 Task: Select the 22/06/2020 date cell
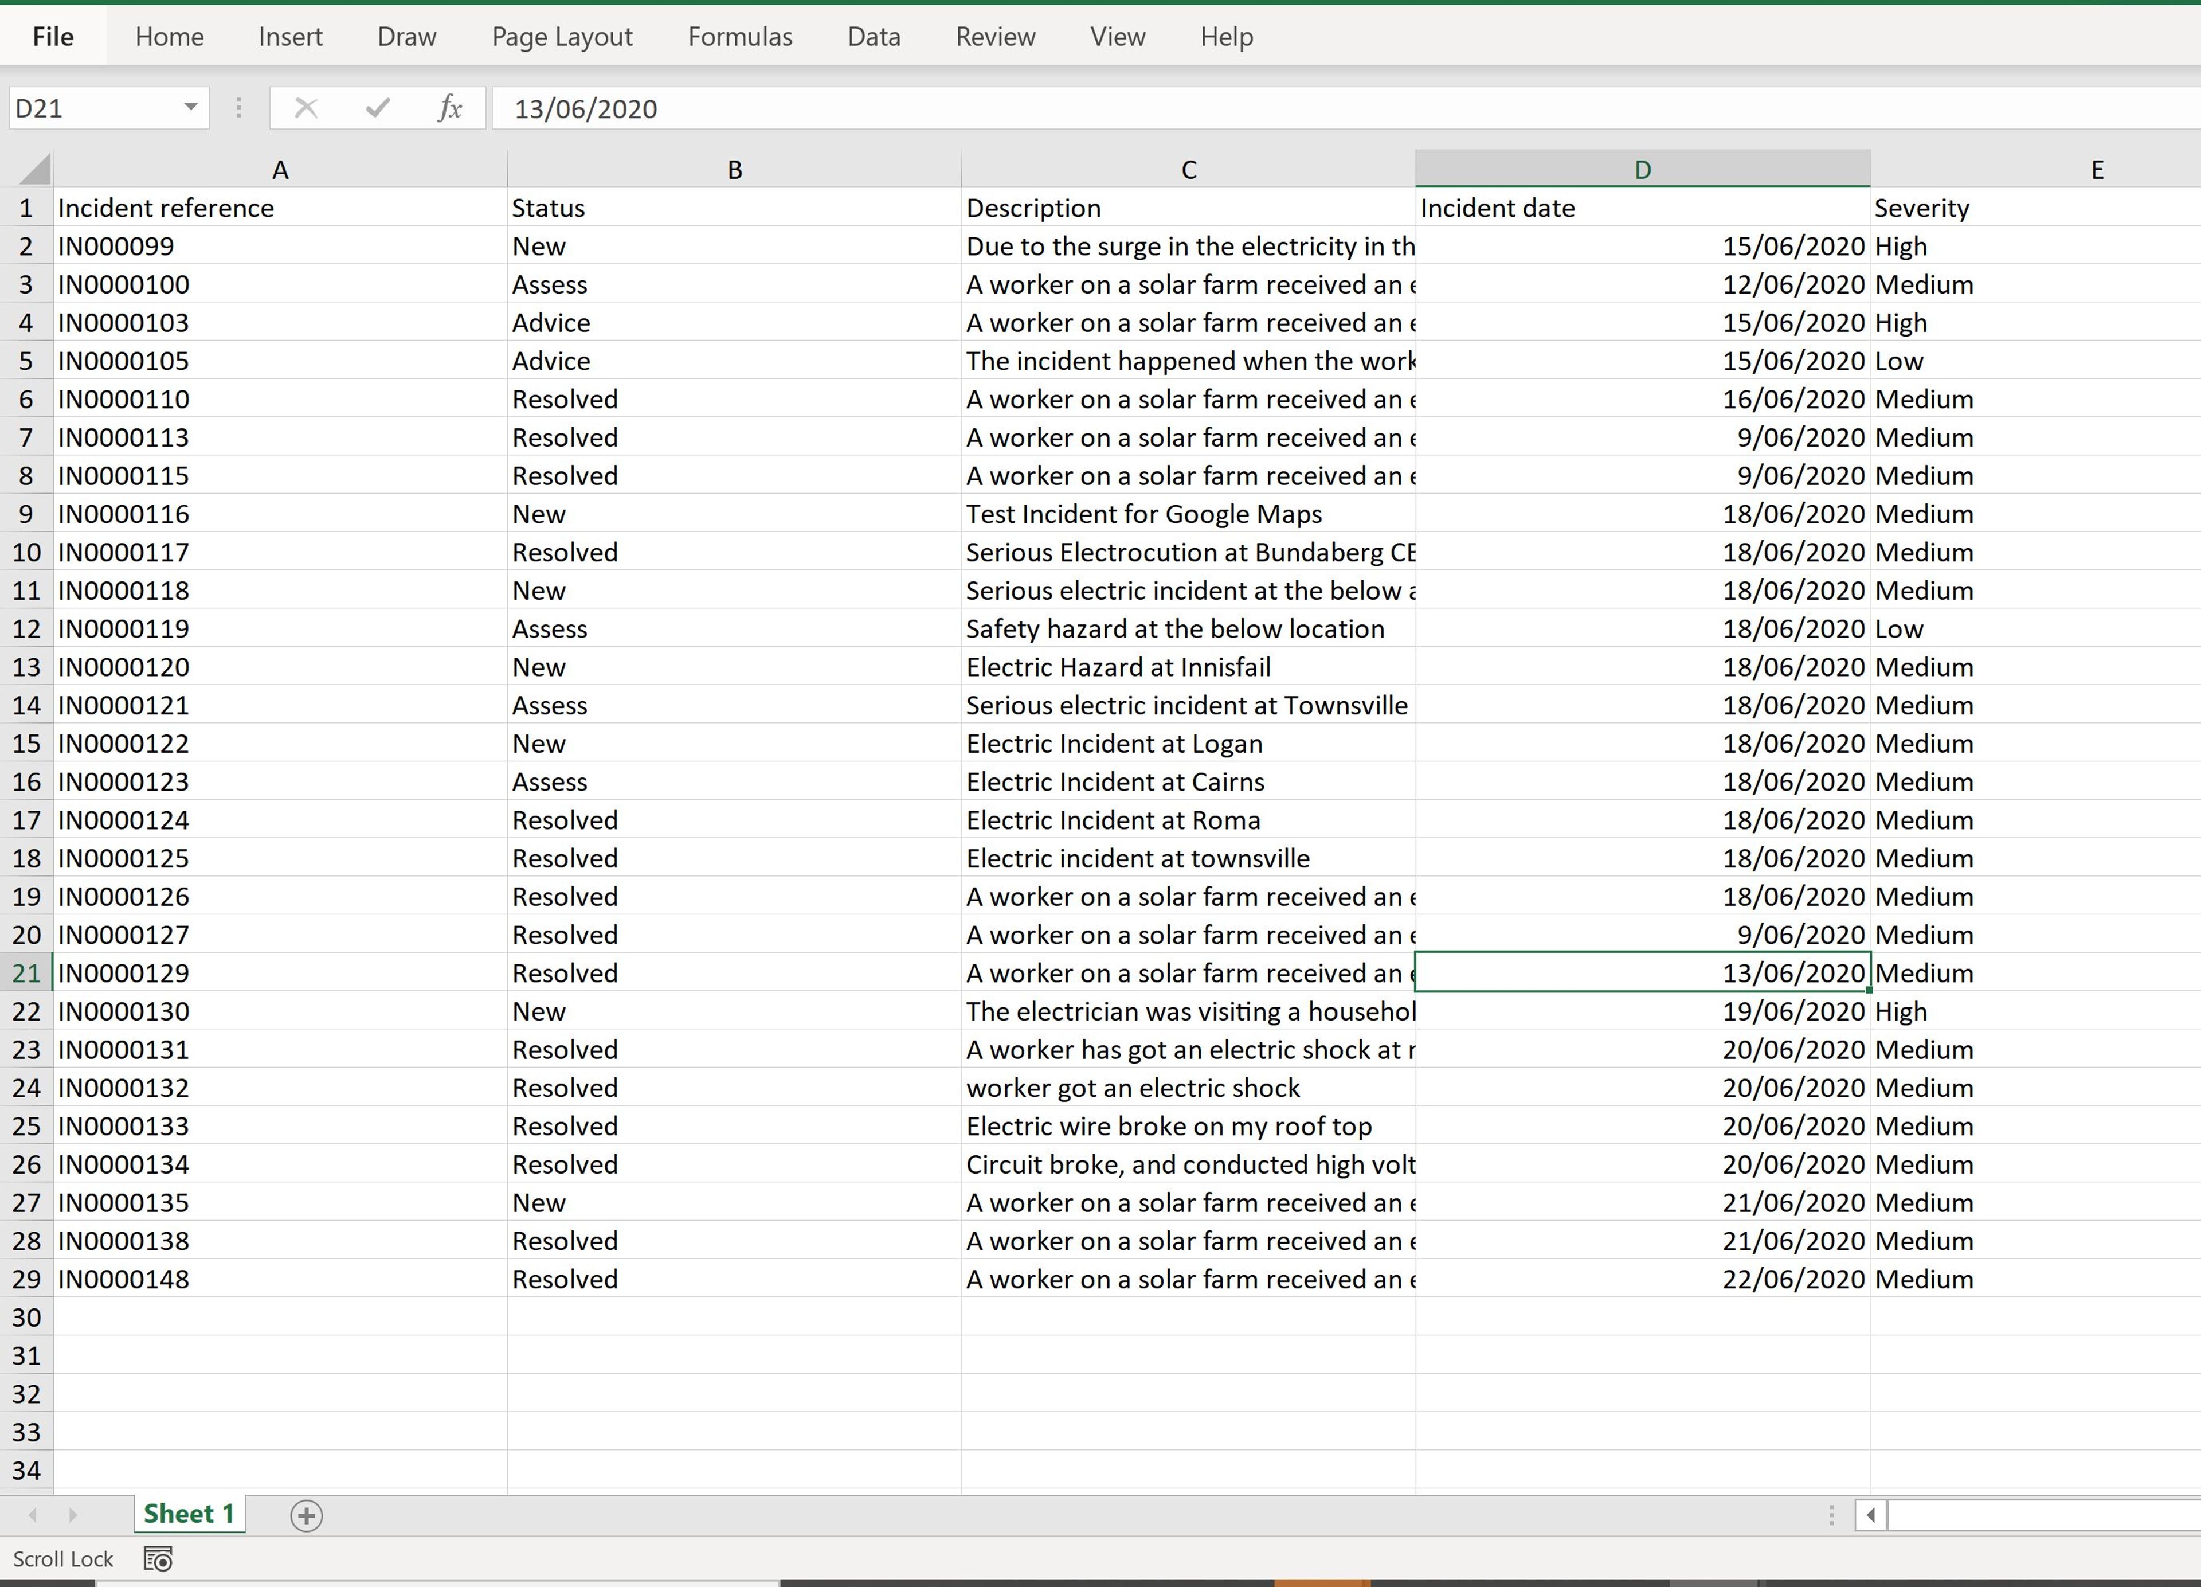(x=1642, y=1279)
